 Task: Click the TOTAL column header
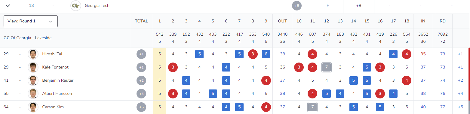coord(141,21)
